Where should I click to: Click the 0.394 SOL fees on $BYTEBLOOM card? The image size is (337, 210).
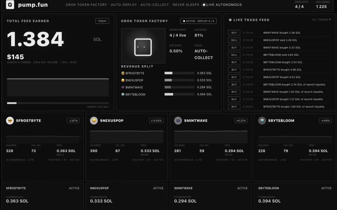(x=318, y=151)
